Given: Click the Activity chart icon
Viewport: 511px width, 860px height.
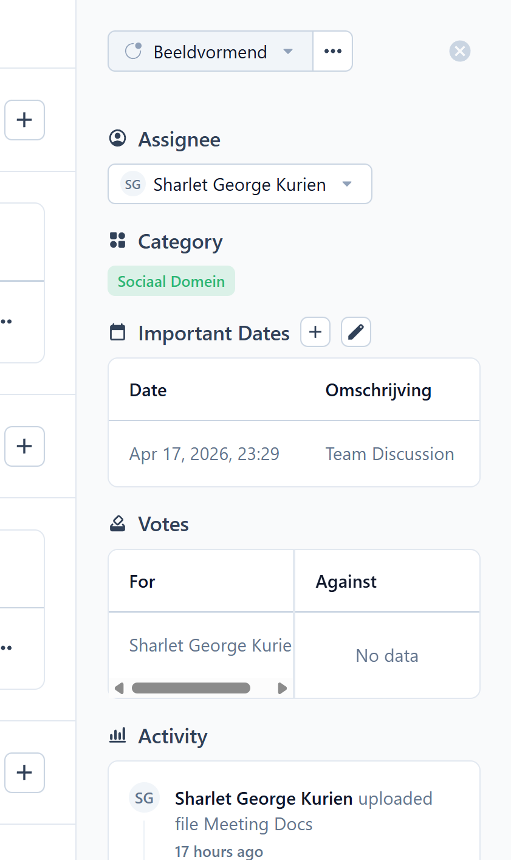Looking at the screenshot, I should click(x=117, y=735).
